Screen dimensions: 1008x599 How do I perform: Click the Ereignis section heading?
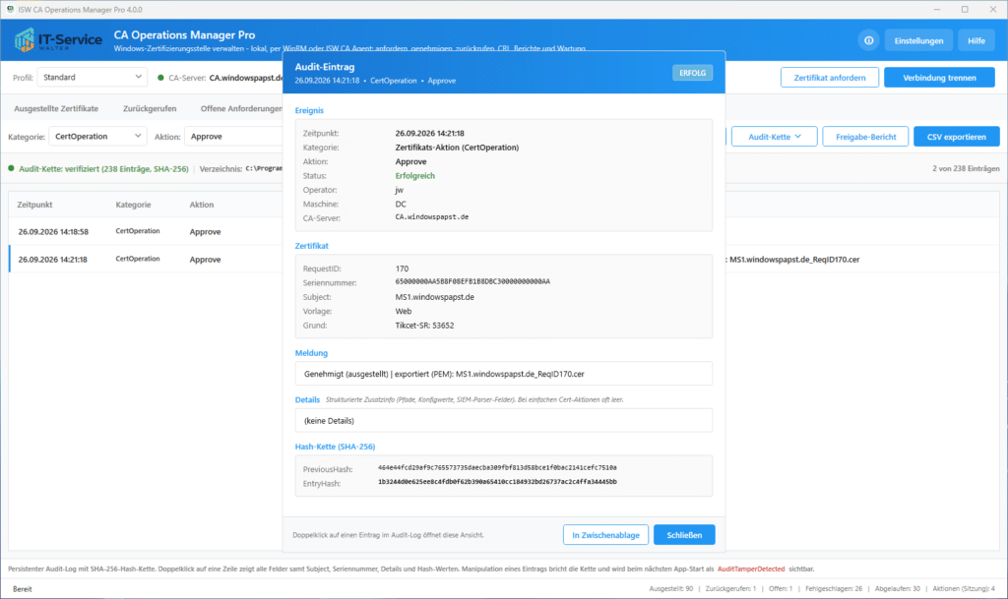(x=309, y=110)
